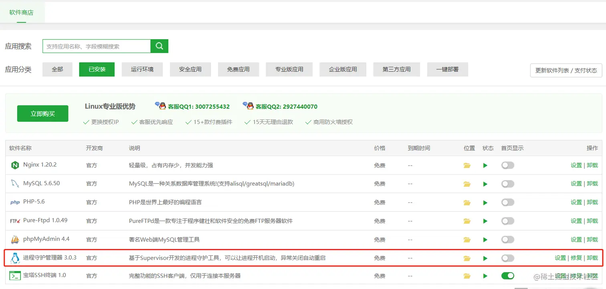The height and width of the screenshot is (289, 606).
Task: Click the Nginx 1.20.2 app icon
Action: coord(15,165)
